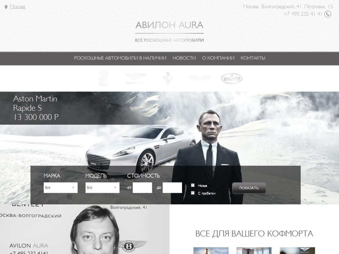Open Роскошные автомобили в наличии menu
This screenshot has height=254, width=339.
point(120,58)
